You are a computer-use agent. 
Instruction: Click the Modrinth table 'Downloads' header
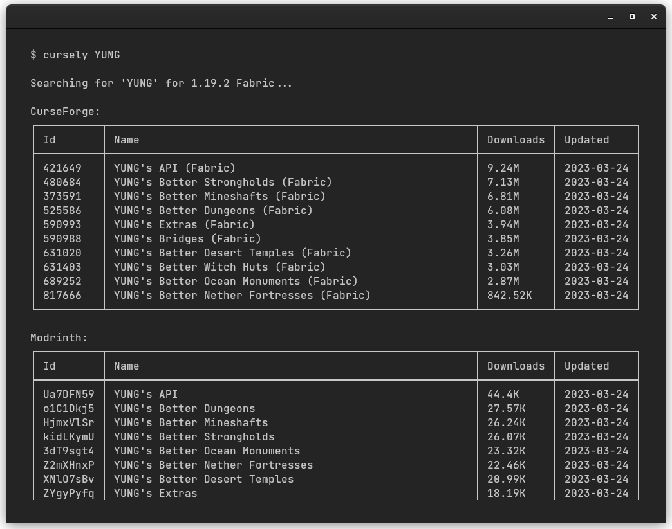(516, 366)
